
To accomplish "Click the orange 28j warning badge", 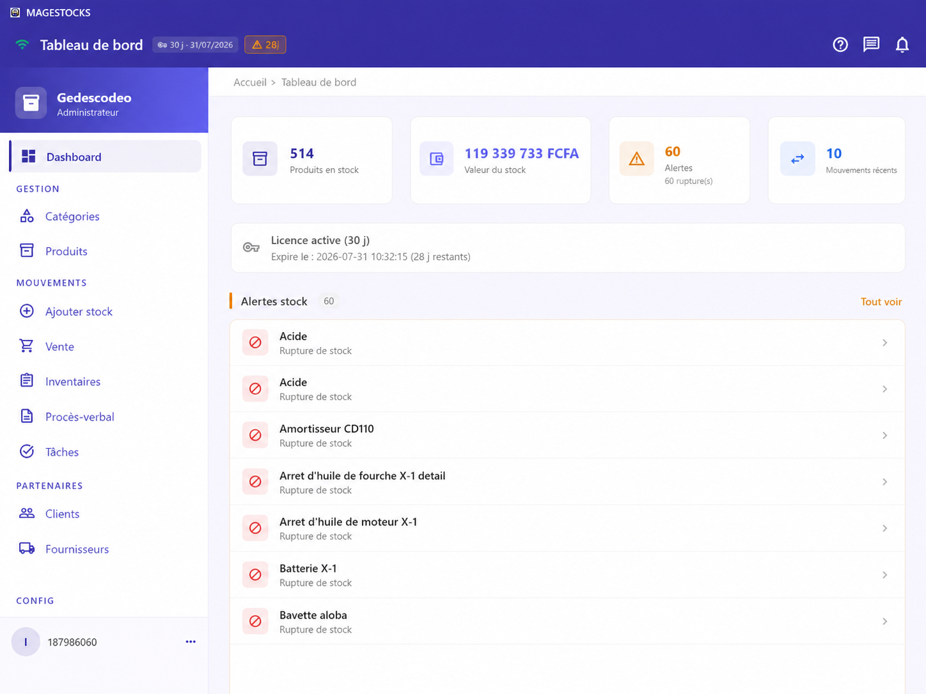I will pyautogui.click(x=265, y=45).
